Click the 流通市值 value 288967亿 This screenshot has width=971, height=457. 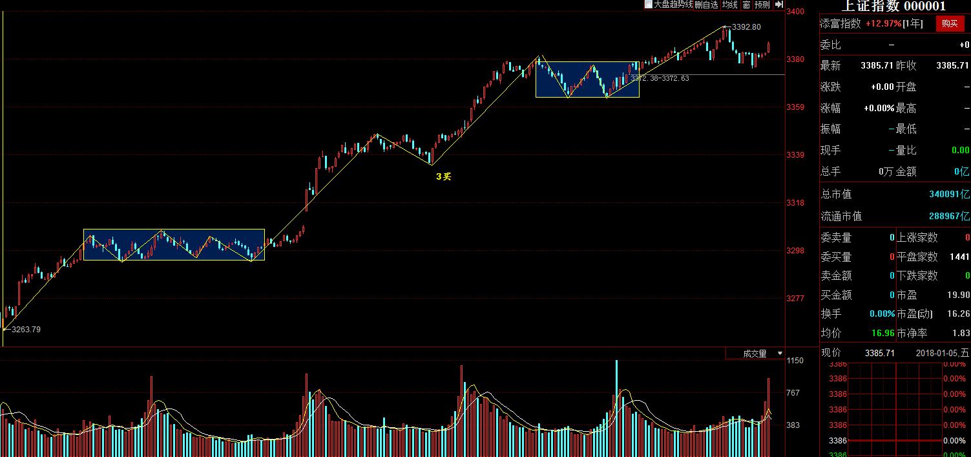[949, 216]
